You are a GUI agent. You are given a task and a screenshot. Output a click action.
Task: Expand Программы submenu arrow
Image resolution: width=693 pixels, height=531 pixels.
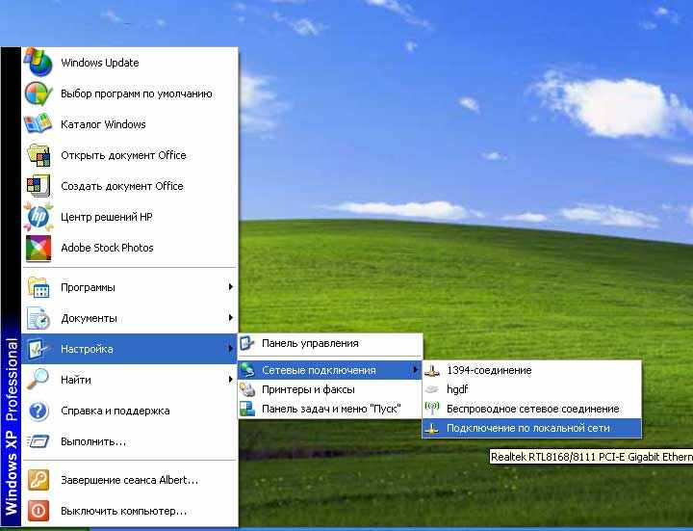coord(230,287)
